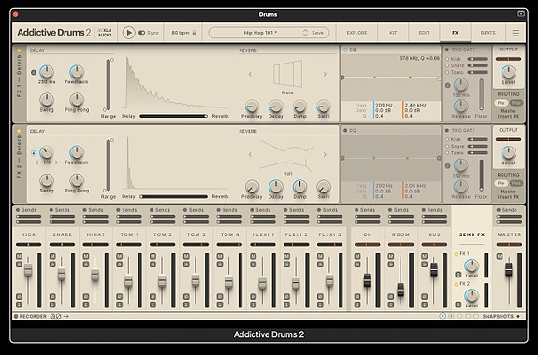Viewport: 538px width, 355px height.
Task: Open the RECORDER panel
Action: pyautogui.click(x=33, y=316)
